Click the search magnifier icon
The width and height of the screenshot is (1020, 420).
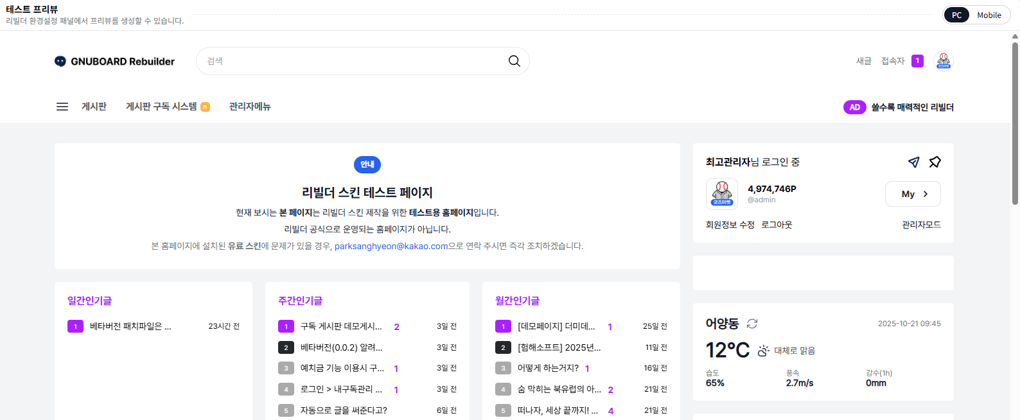coord(514,61)
